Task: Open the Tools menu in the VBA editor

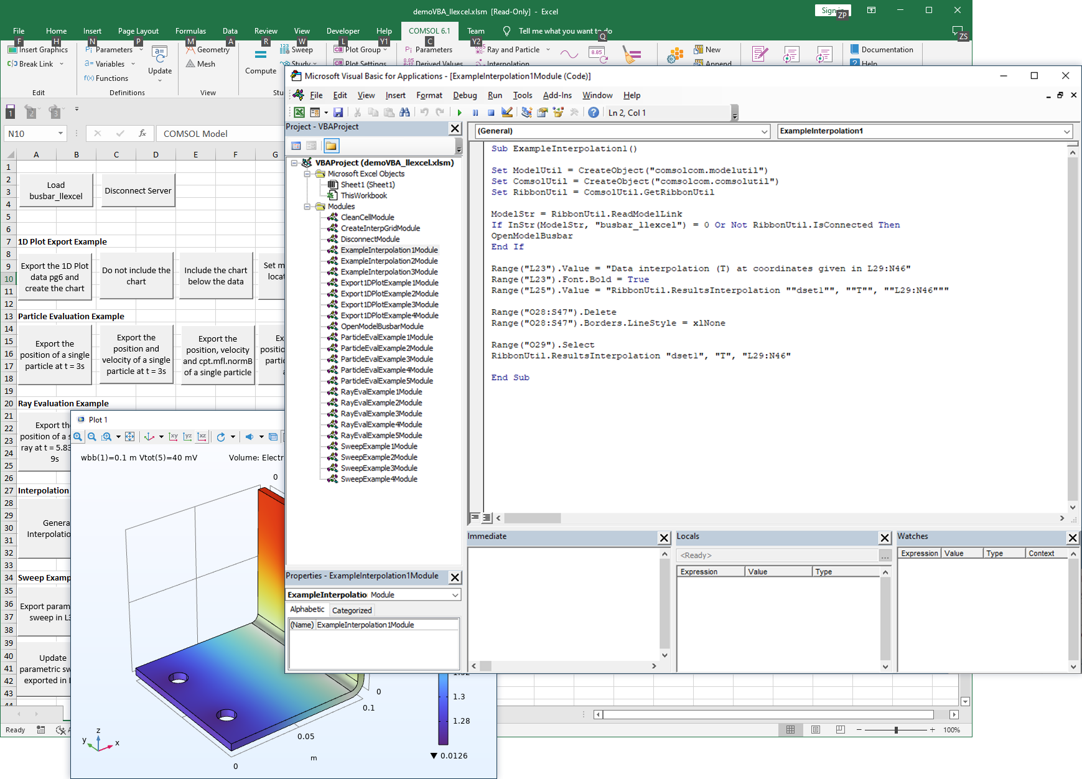Action: tap(523, 95)
